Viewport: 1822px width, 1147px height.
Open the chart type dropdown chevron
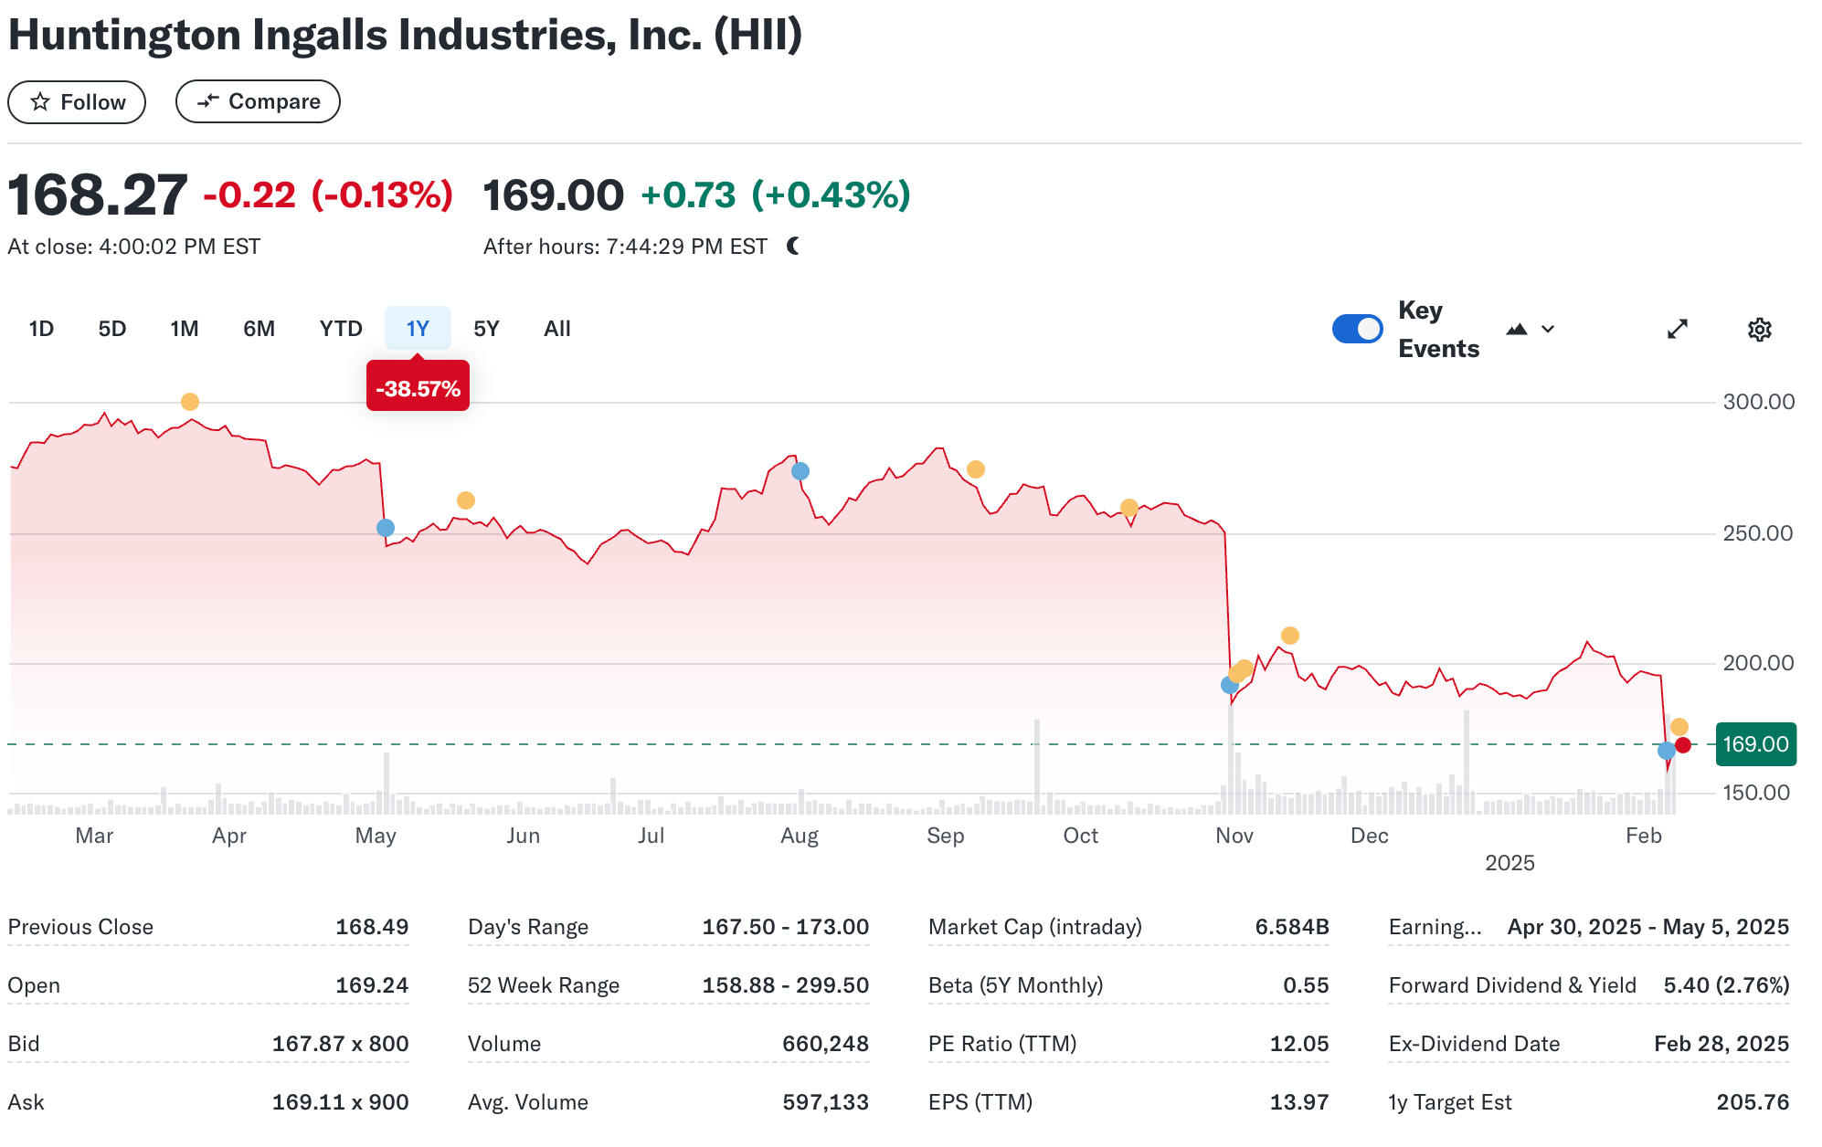[1548, 330]
